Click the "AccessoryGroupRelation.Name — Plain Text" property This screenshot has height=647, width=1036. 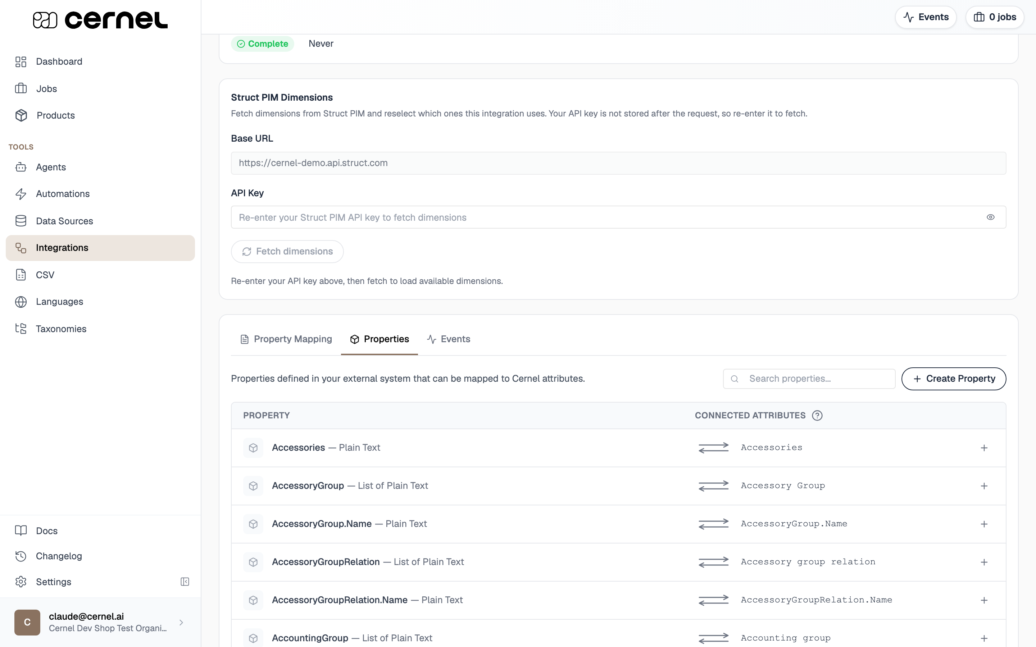pos(367,600)
